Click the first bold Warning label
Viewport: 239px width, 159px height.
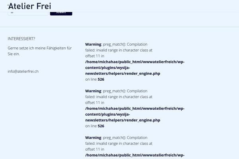(93, 44)
